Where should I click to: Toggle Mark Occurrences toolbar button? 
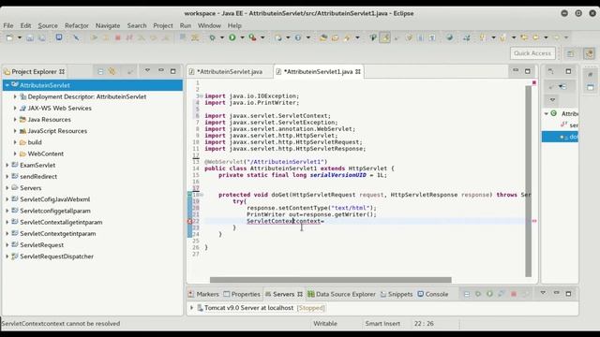click(385, 37)
